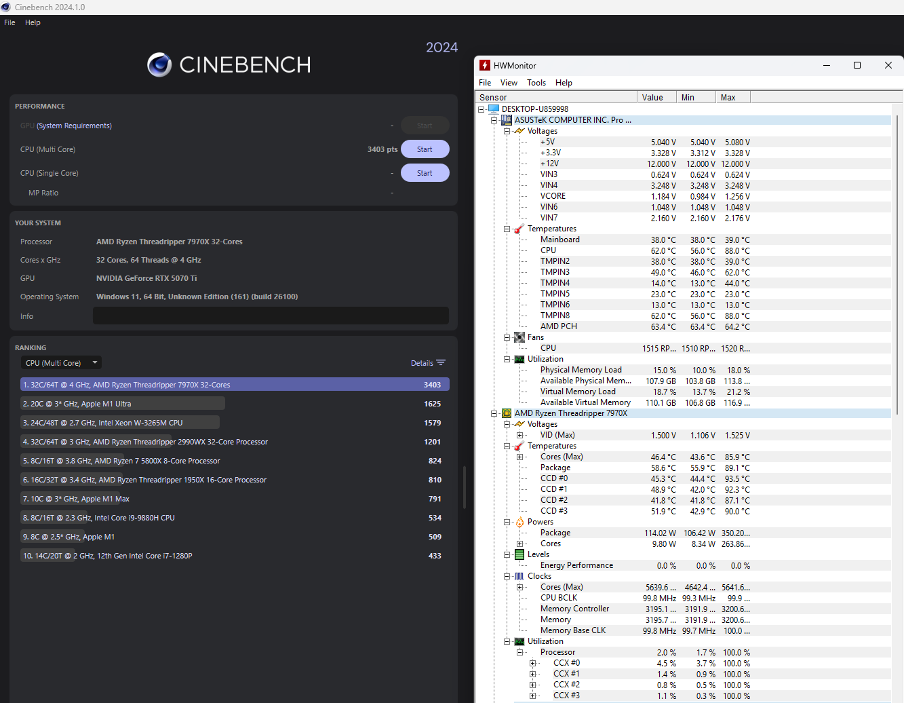Click the DESKTOP-U859998 computer icon
904x703 pixels.
point(494,109)
